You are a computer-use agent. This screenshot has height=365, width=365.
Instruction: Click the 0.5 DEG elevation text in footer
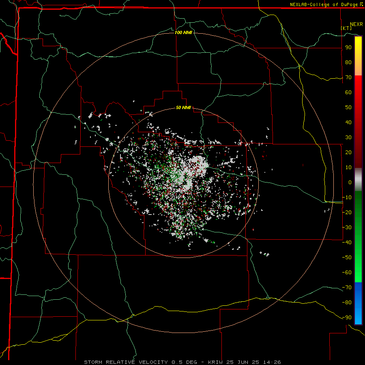[185, 362]
